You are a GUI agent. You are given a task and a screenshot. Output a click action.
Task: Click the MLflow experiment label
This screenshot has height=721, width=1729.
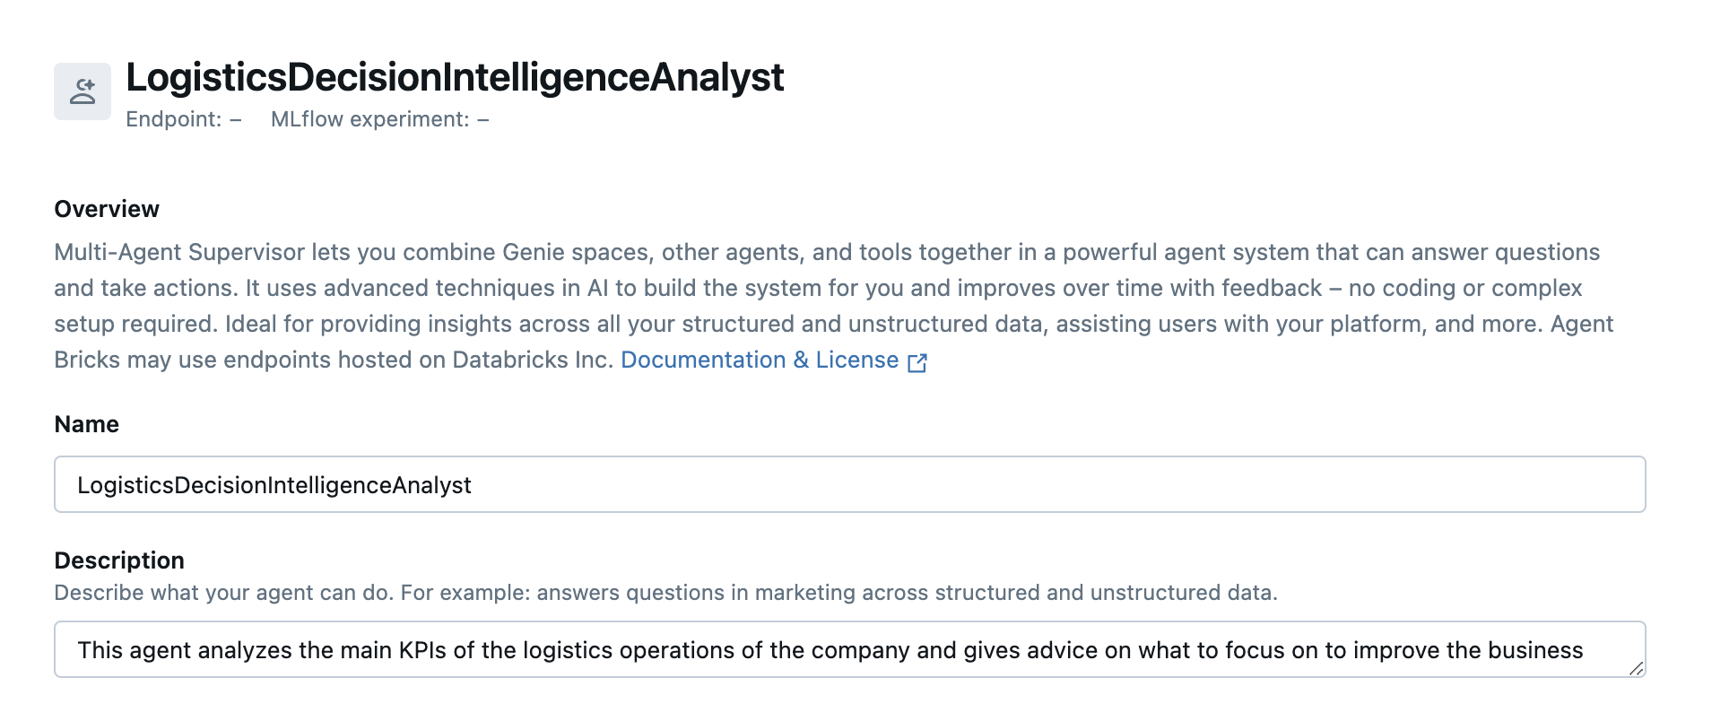(x=369, y=120)
